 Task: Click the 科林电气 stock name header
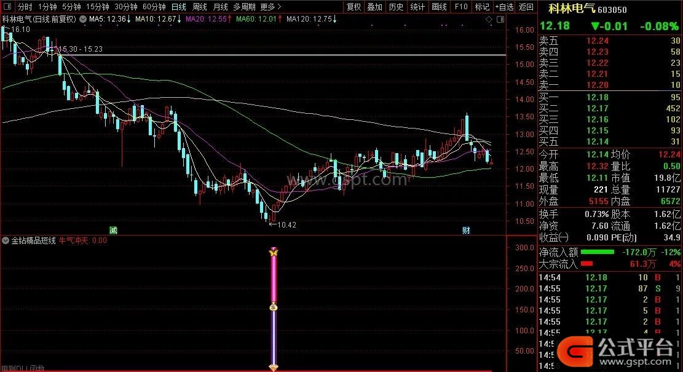click(x=572, y=8)
